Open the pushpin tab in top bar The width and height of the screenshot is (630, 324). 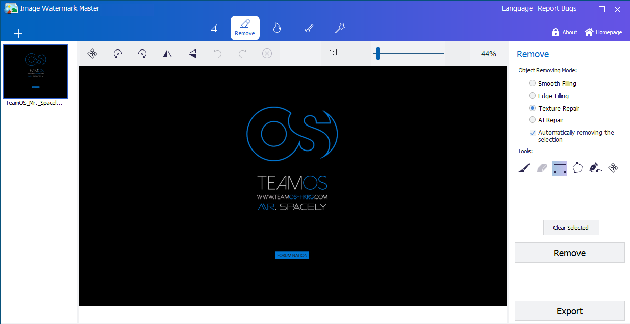click(340, 28)
